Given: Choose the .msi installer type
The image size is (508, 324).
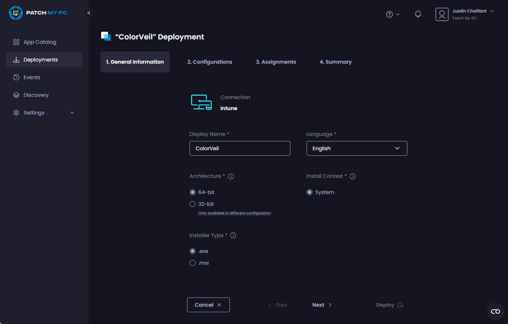Looking at the screenshot, I should [192, 263].
